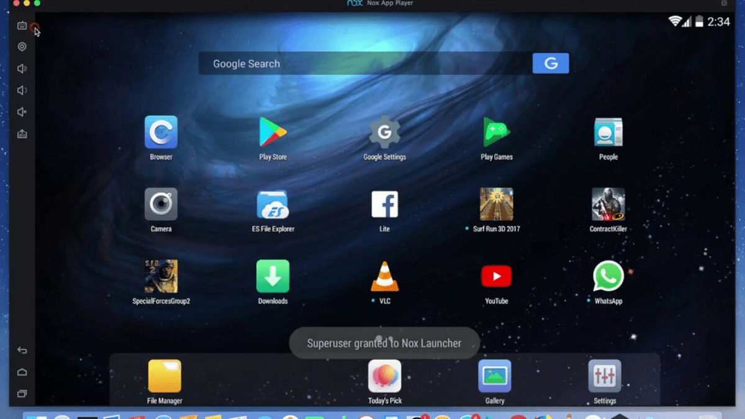Image resolution: width=745 pixels, height=419 pixels.
Task: Open the Nox settings gear at top right
Action: point(725,3)
